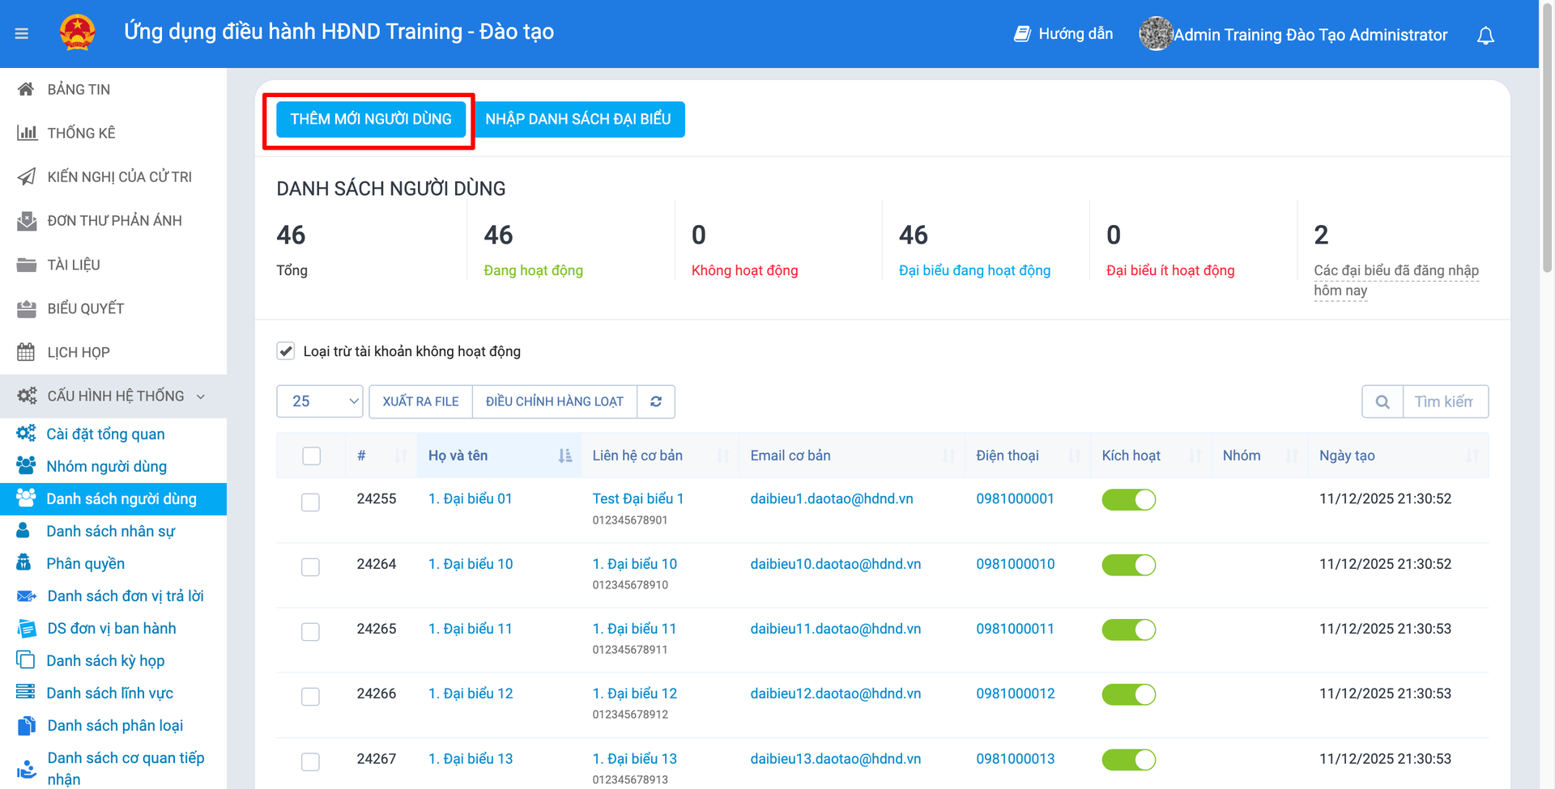Screen dimensions: 1555x789
Task: Open the 25 rows-per-page dropdown
Action: click(319, 401)
